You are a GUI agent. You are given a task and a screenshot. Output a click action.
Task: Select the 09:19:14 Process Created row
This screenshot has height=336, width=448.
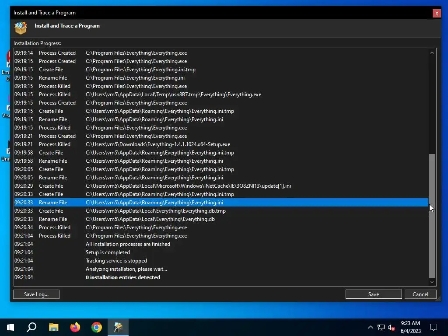[221, 53]
